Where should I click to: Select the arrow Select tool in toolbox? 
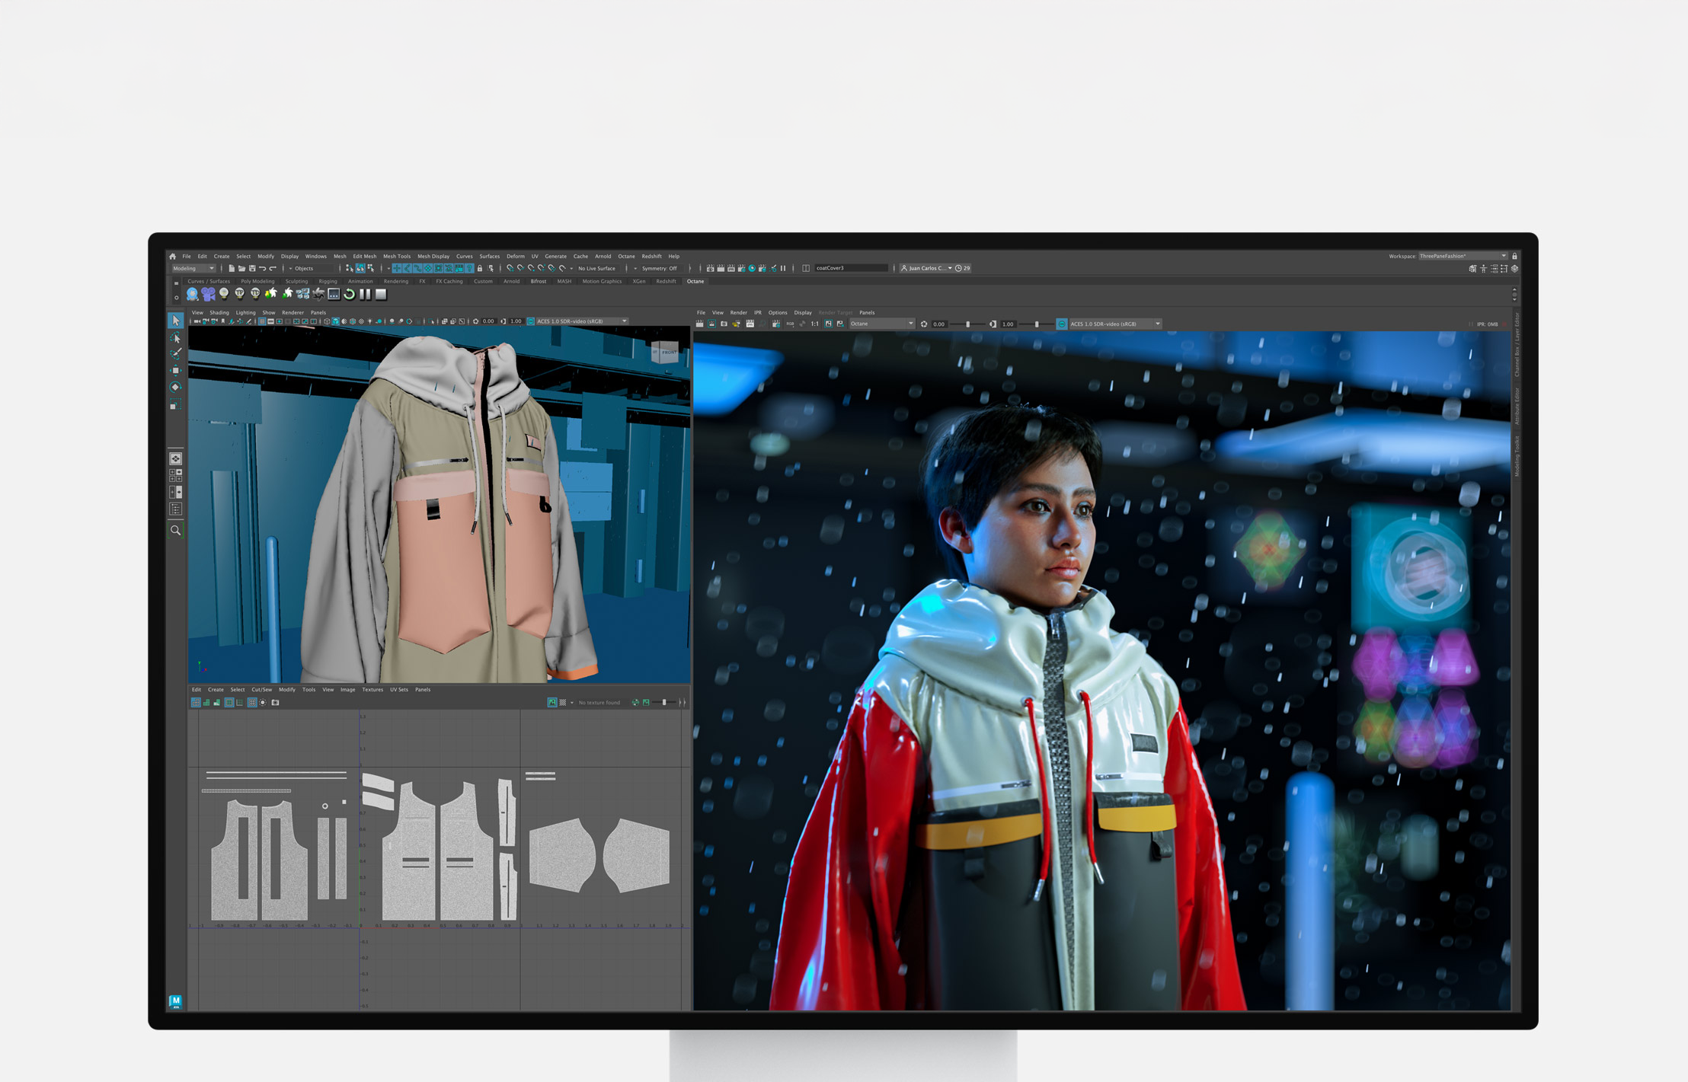point(176,321)
